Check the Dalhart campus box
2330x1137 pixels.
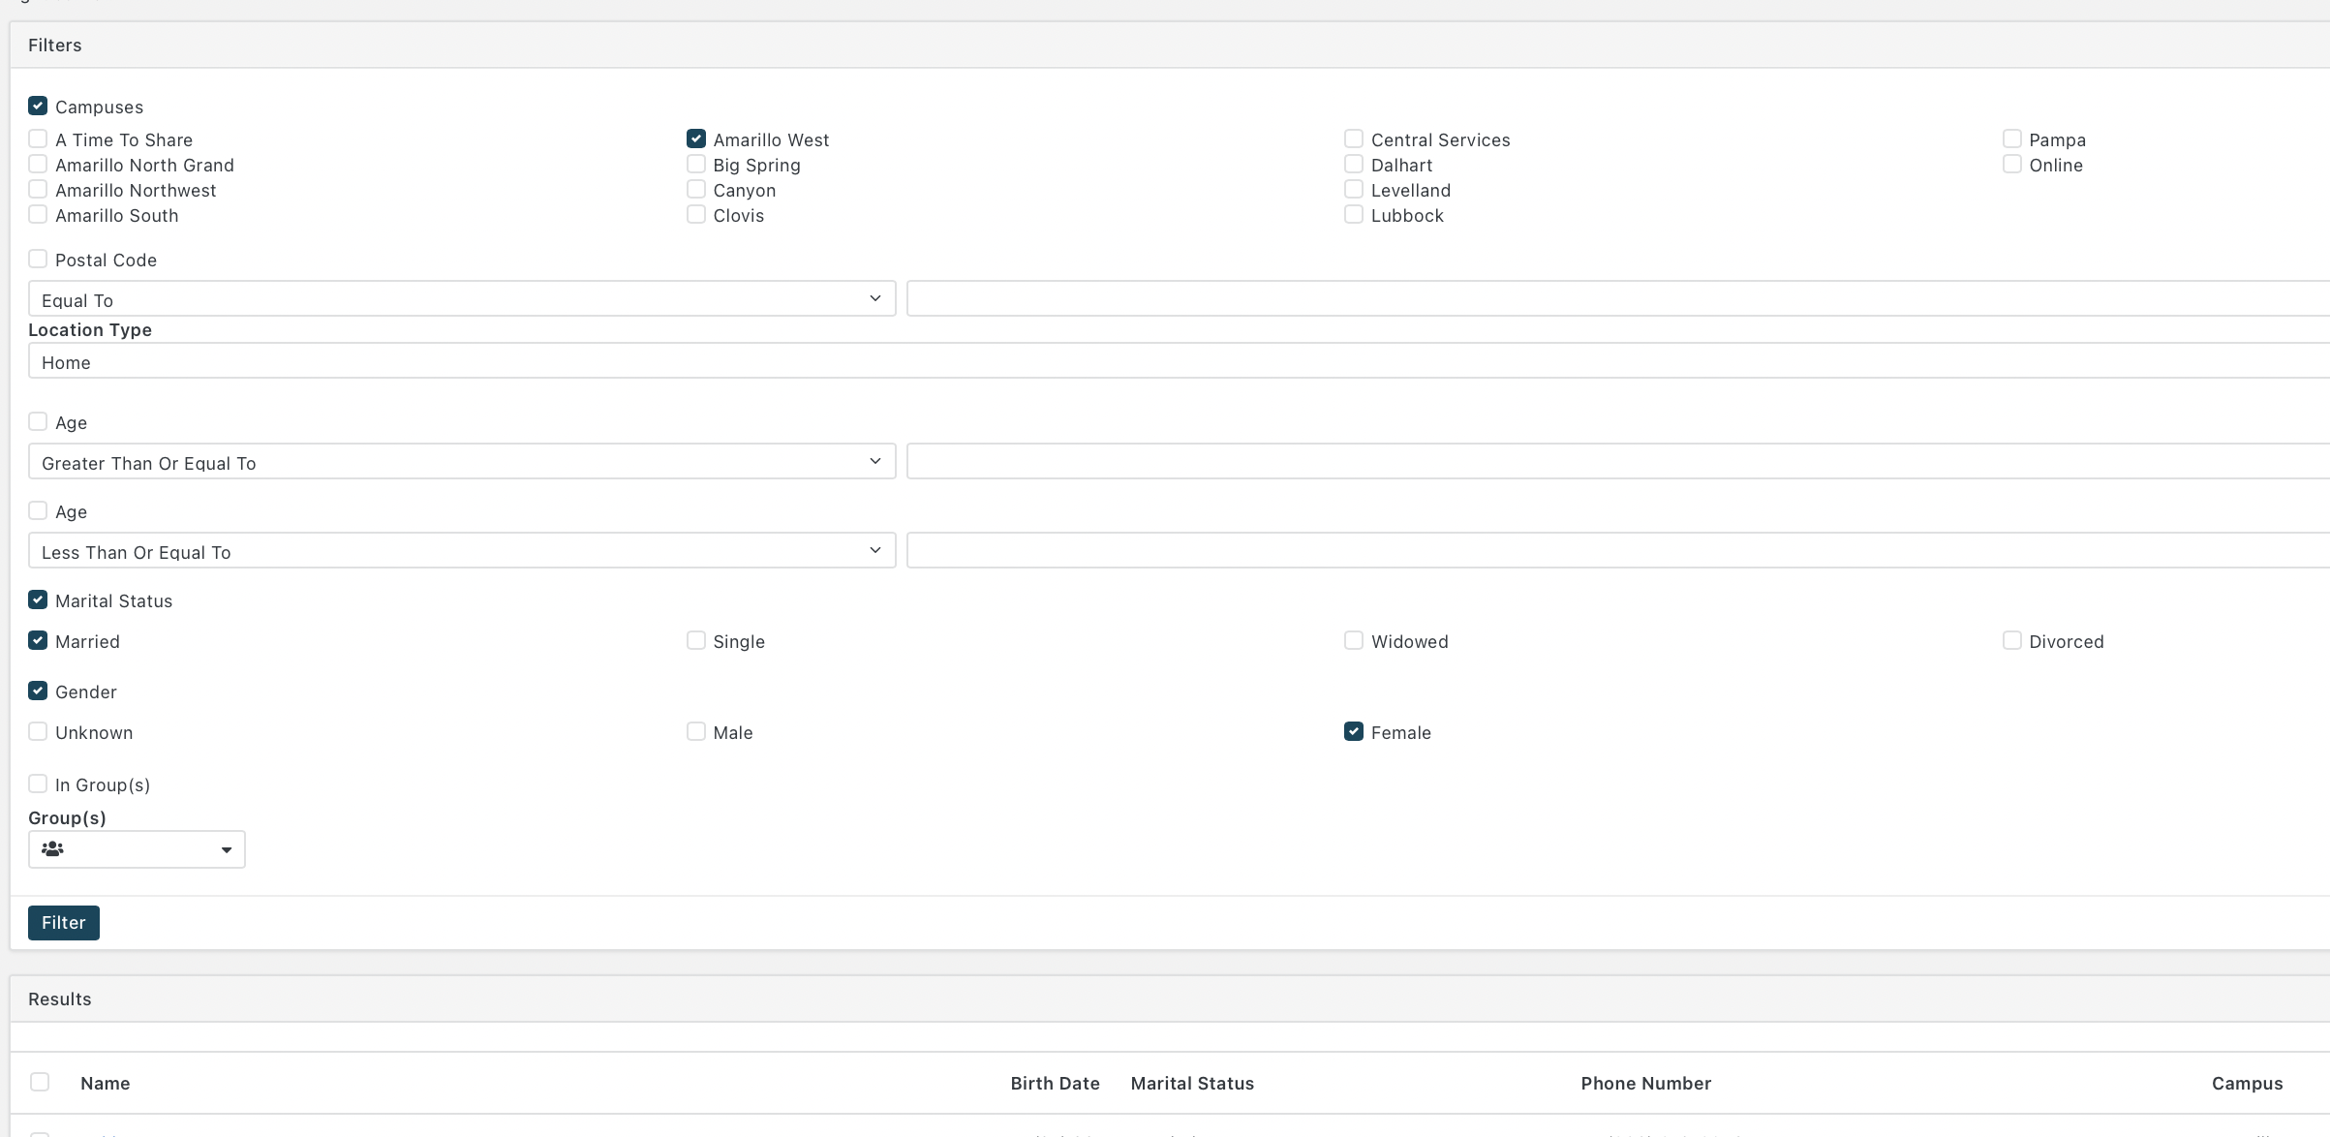[1354, 164]
